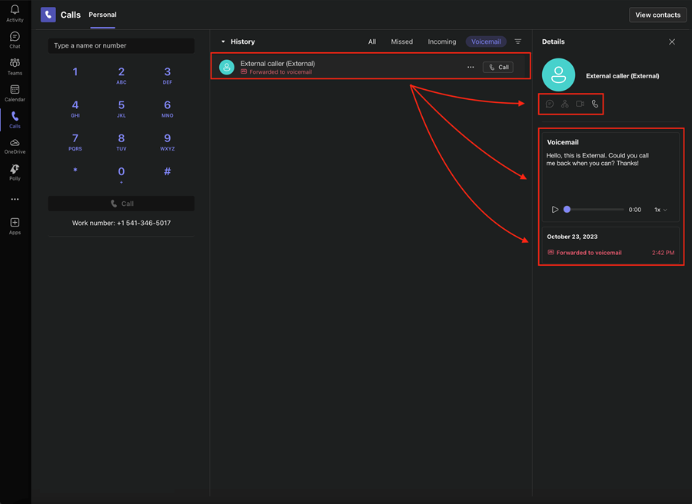Open Calendar in the sidebar
The height and width of the screenshot is (504, 692).
pyautogui.click(x=15, y=93)
